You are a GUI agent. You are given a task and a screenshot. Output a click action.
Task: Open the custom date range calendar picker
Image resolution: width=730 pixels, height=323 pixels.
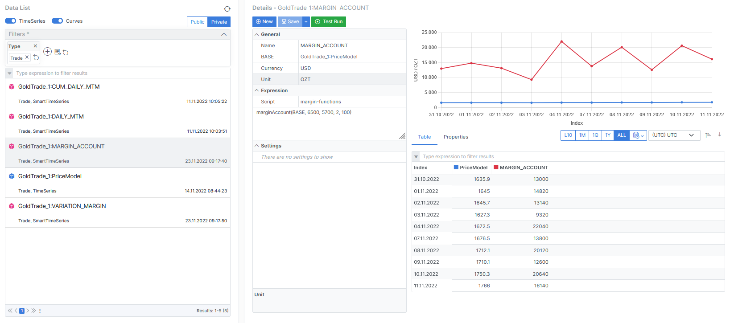coord(638,135)
